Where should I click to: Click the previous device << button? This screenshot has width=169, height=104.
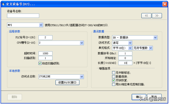point(146,16)
